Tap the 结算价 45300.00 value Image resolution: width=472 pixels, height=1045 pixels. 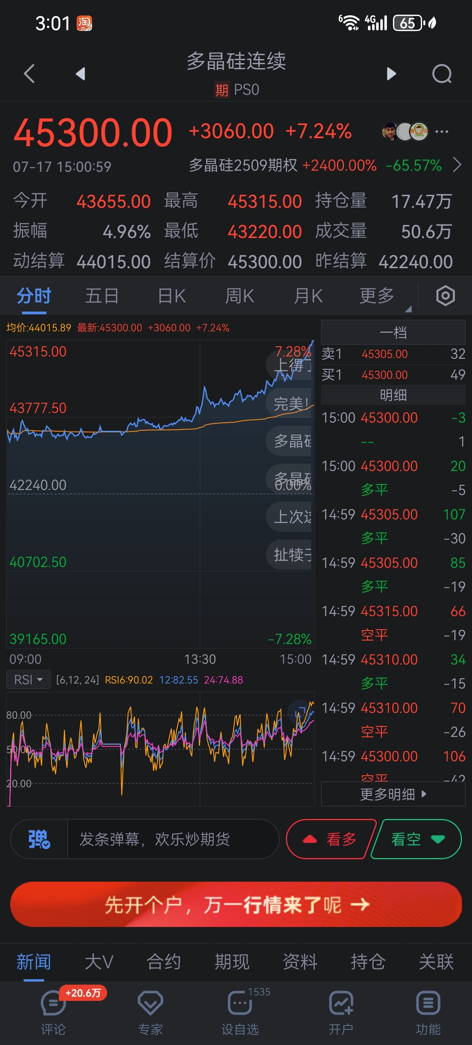264,262
